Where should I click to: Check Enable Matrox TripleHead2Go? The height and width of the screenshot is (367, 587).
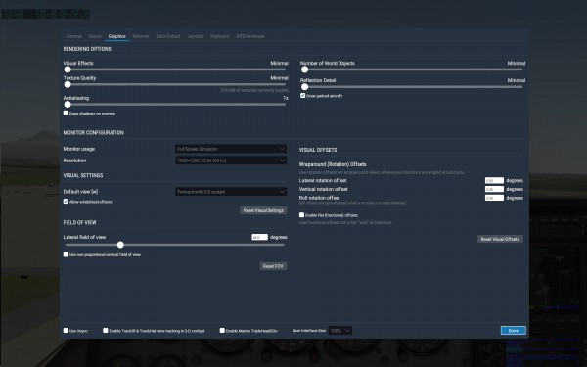click(222, 331)
